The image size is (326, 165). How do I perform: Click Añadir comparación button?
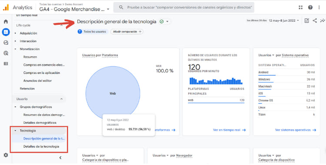(x=127, y=32)
